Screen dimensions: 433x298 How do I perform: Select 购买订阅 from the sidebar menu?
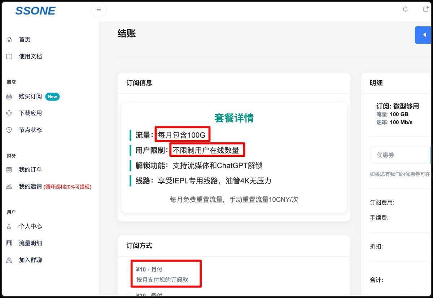[x=31, y=96]
